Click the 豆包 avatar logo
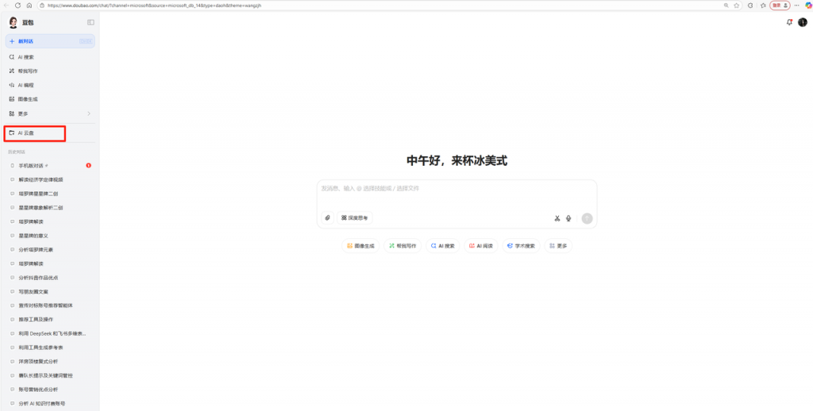 (x=13, y=22)
